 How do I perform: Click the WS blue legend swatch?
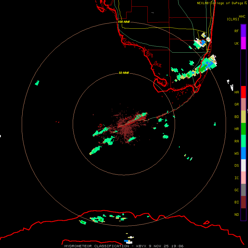click(243, 153)
